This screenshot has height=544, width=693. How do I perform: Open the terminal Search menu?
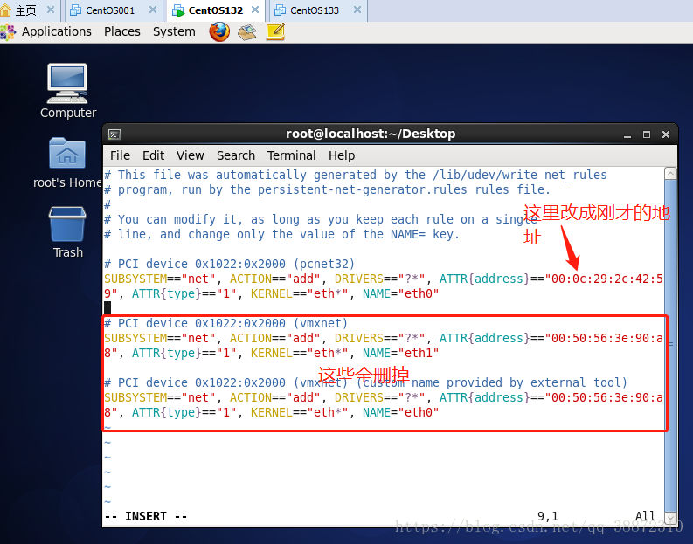click(x=236, y=155)
